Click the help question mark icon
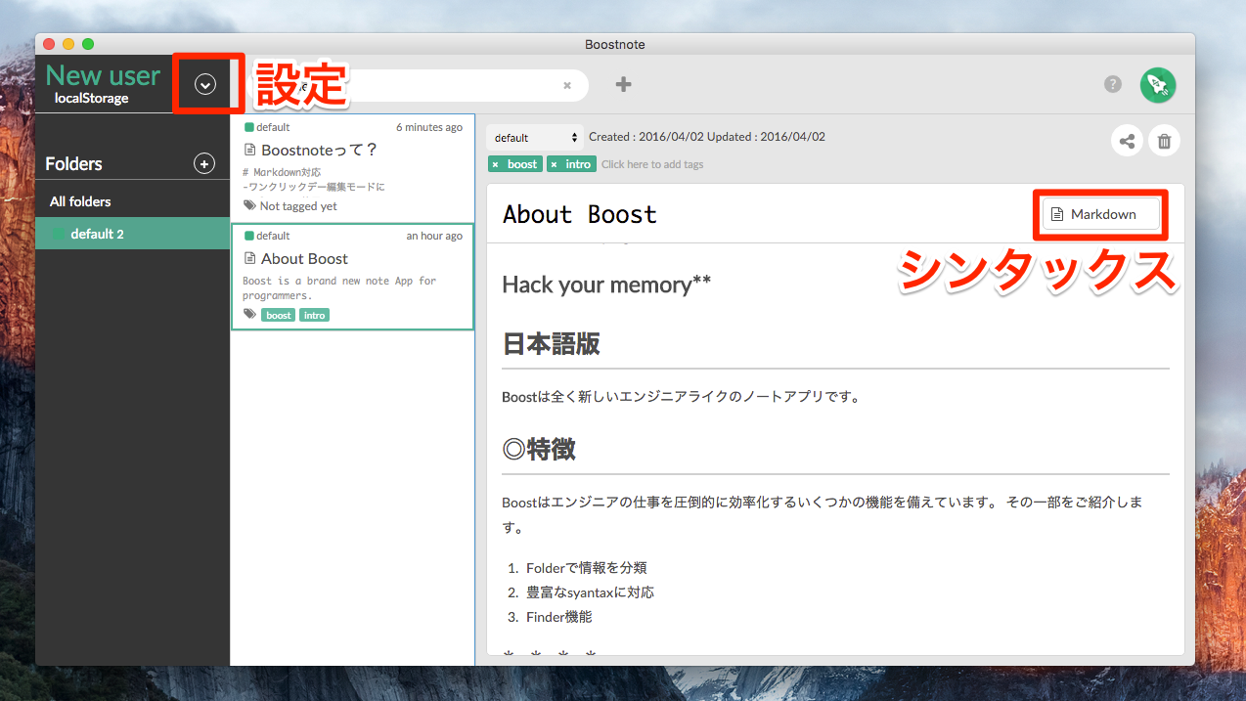1246x701 pixels. point(1113,84)
